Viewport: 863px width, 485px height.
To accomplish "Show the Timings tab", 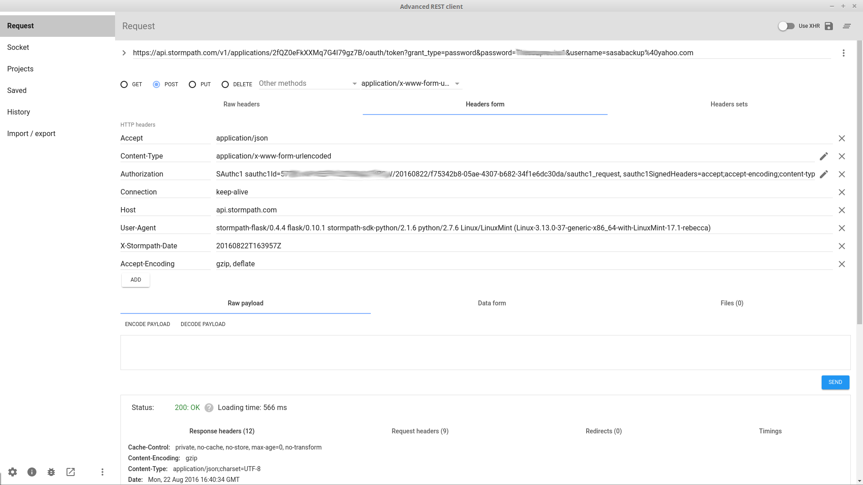I will (770, 431).
